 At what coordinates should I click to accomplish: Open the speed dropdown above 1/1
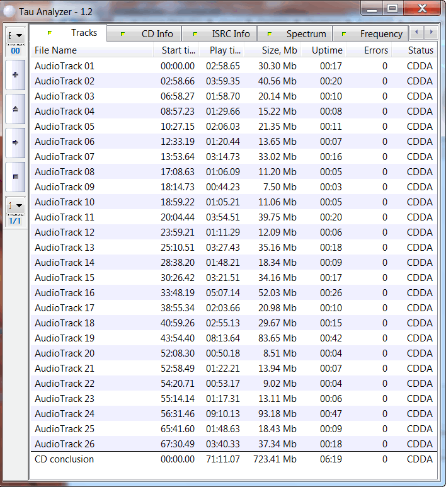[x=15, y=205]
